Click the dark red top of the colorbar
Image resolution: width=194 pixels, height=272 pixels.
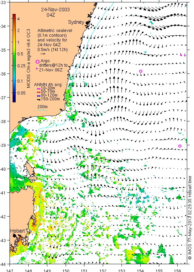pyautogui.click(x=14, y=15)
